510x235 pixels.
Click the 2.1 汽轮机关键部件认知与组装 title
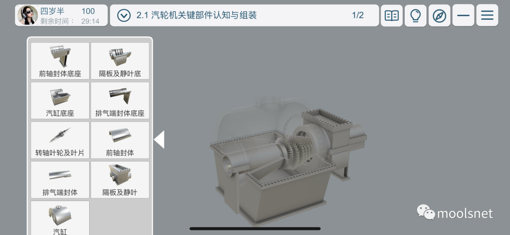[x=196, y=15]
